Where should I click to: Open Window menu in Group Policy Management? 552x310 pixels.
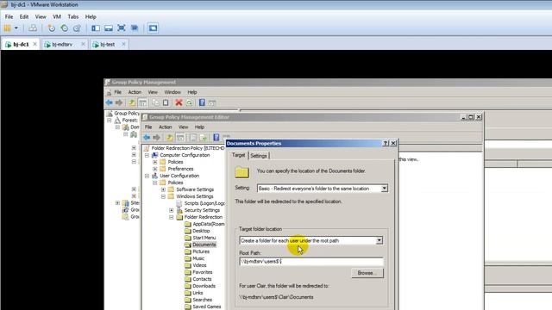(x=172, y=92)
